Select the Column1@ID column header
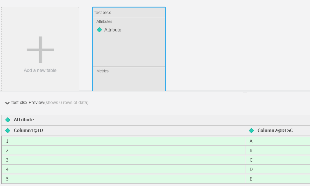The width and height of the screenshot is (310, 186). [28, 131]
